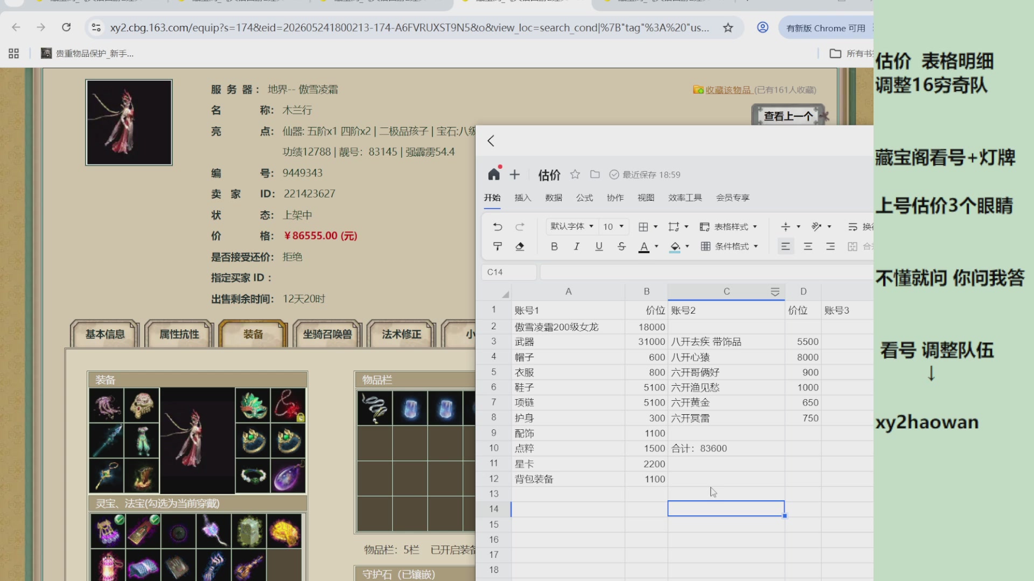Expand the fill color dropdown arrow
Viewport: 1034px width, 581px height.
[687, 246]
